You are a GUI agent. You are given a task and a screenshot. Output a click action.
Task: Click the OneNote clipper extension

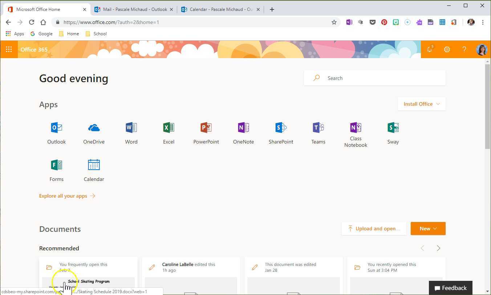click(349, 22)
